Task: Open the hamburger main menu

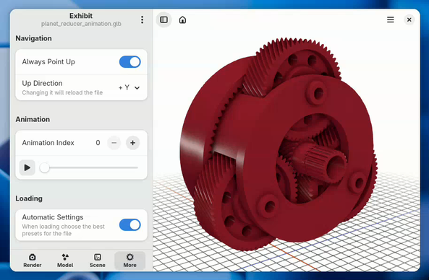Action: click(391, 19)
